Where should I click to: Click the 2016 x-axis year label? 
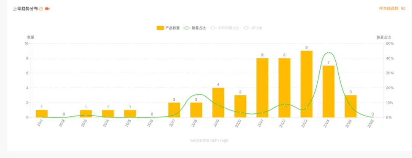coord(150,123)
